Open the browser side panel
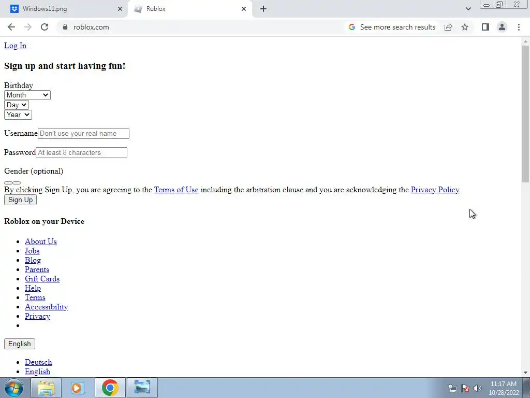530x398 pixels. (485, 27)
